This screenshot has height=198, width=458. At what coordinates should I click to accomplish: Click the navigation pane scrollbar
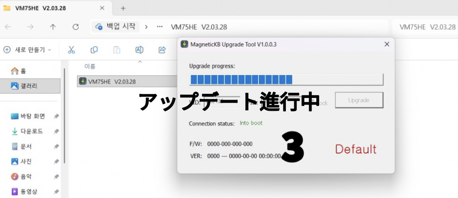tap(65, 115)
